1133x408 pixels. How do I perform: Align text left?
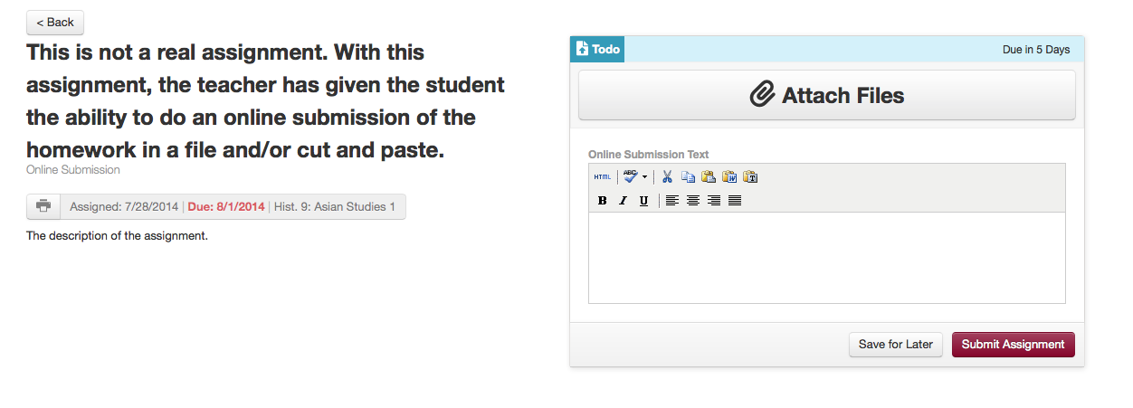coord(672,201)
